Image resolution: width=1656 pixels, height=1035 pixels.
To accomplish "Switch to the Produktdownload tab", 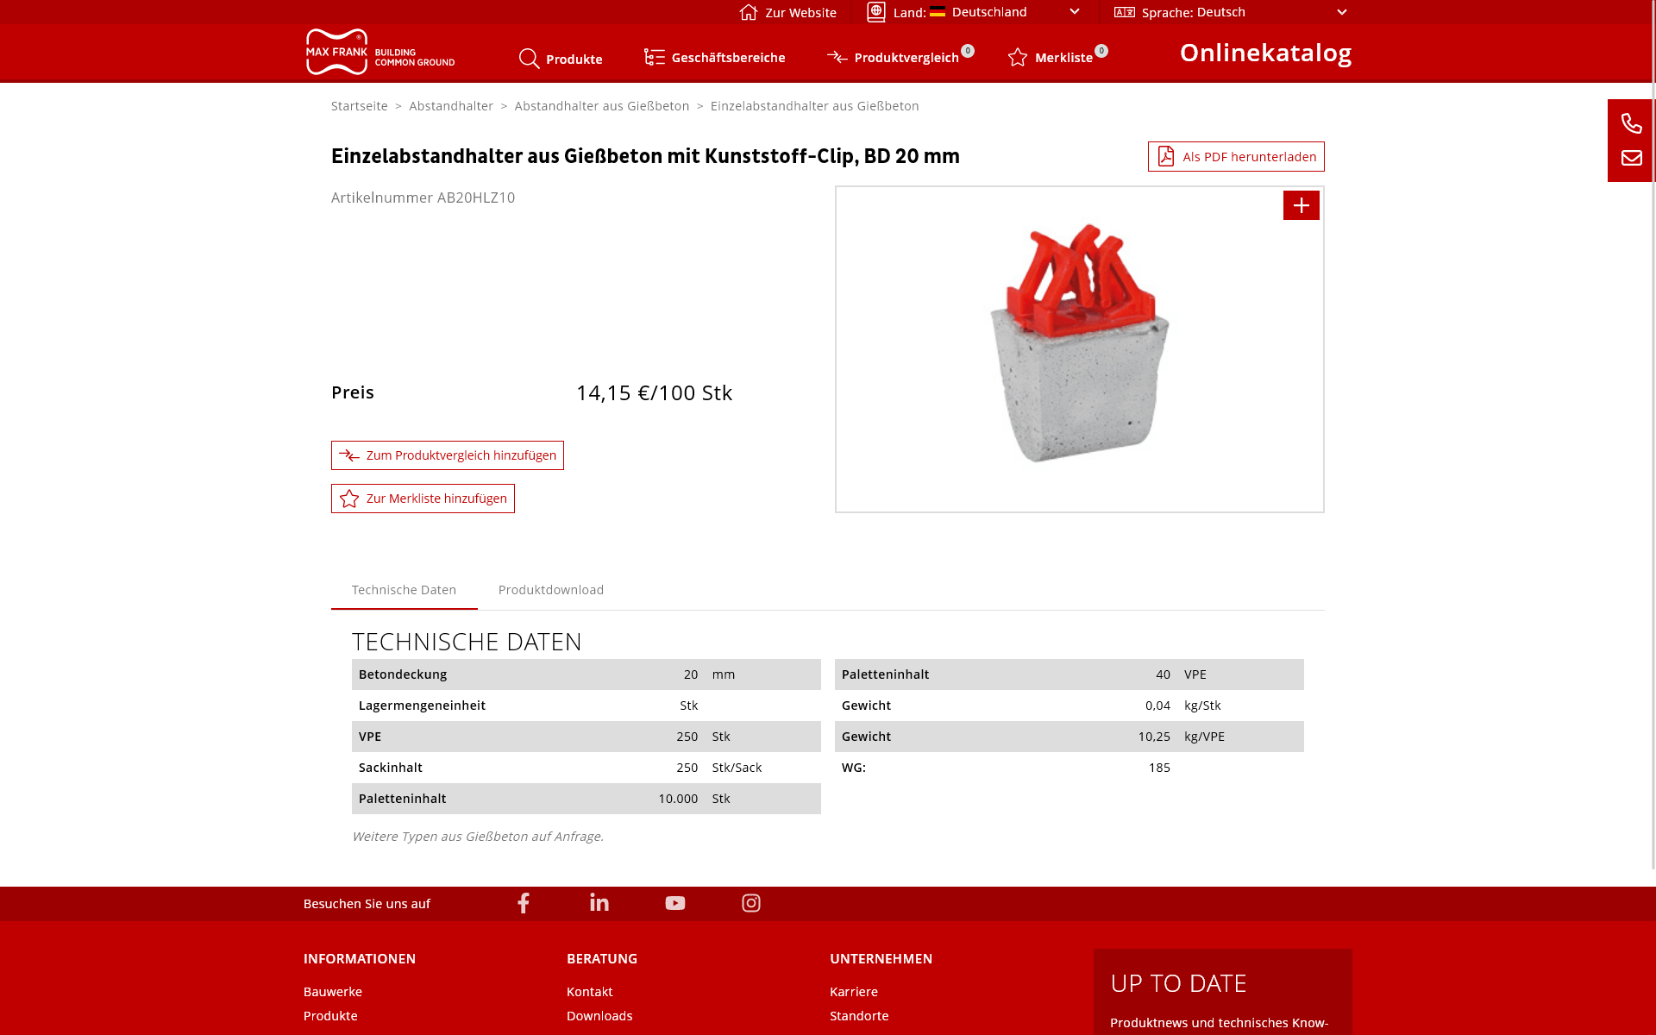I will point(550,590).
